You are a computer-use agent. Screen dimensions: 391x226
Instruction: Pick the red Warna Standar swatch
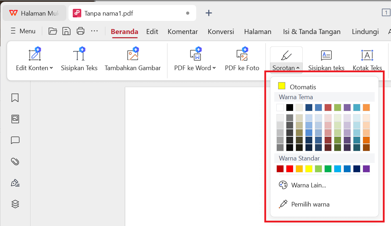[290, 169]
